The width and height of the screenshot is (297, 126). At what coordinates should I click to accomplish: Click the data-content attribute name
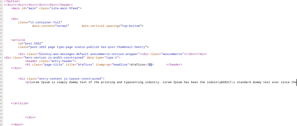coord(43,26)
